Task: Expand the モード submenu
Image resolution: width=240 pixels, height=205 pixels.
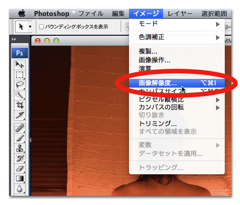Action: (x=177, y=24)
